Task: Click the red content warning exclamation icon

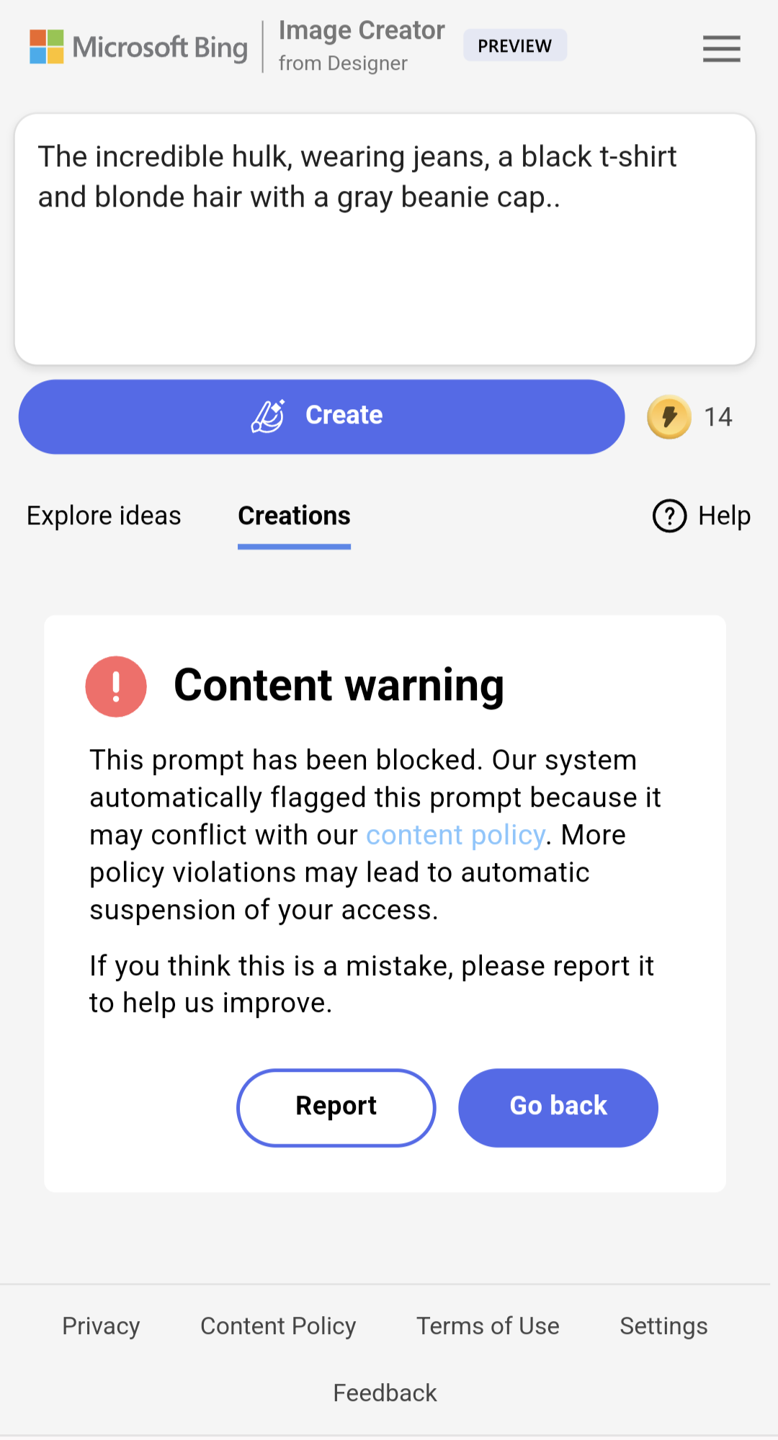Action: pos(116,687)
